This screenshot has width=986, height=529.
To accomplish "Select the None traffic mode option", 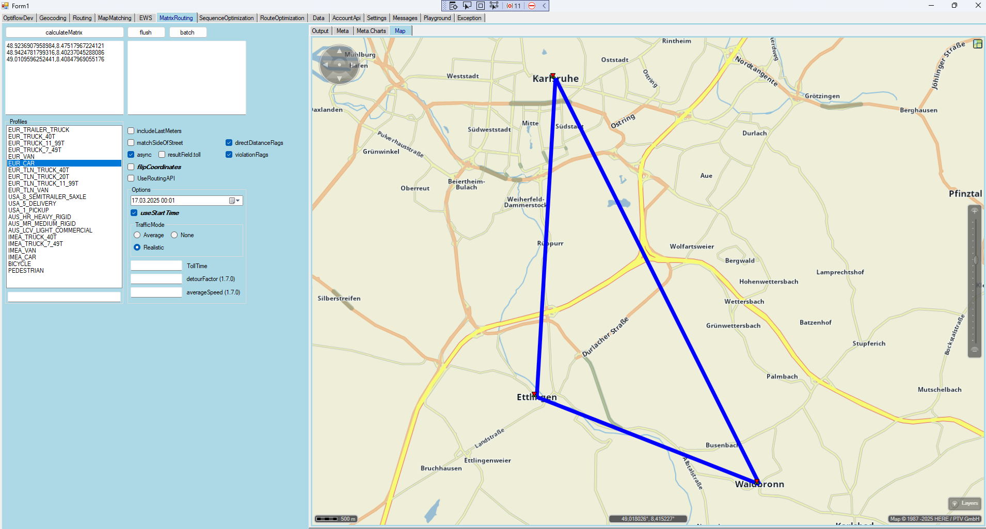I will pos(174,235).
